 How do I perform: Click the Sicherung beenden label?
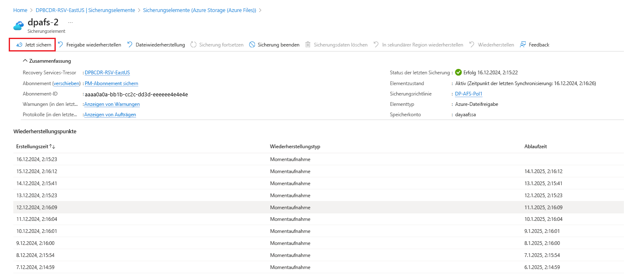click(279, 45)
